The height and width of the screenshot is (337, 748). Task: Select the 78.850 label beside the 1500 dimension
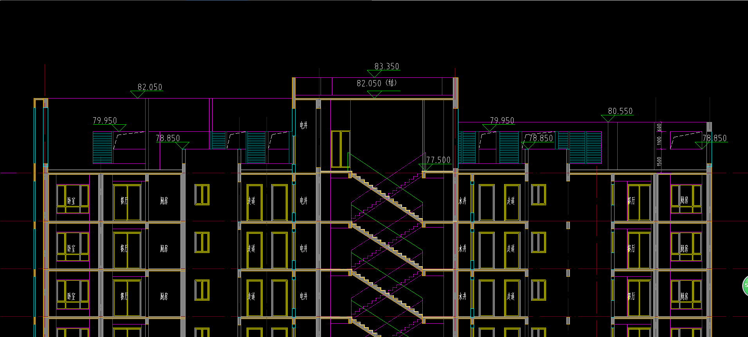point(714,138)
